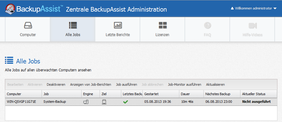Click the BackupAssist logo
Image resolution: width=282 pixels, height=122 pixels.
point(34,9)
